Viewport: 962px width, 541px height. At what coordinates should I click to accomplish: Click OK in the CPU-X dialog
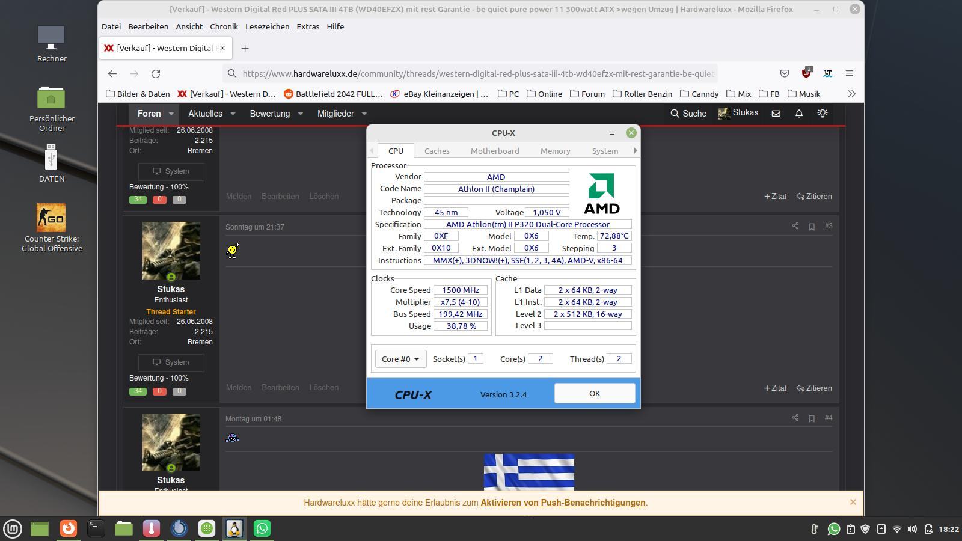(595, 393)
